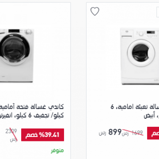Open the Candy washer-dryer product image

click(17, 55)
